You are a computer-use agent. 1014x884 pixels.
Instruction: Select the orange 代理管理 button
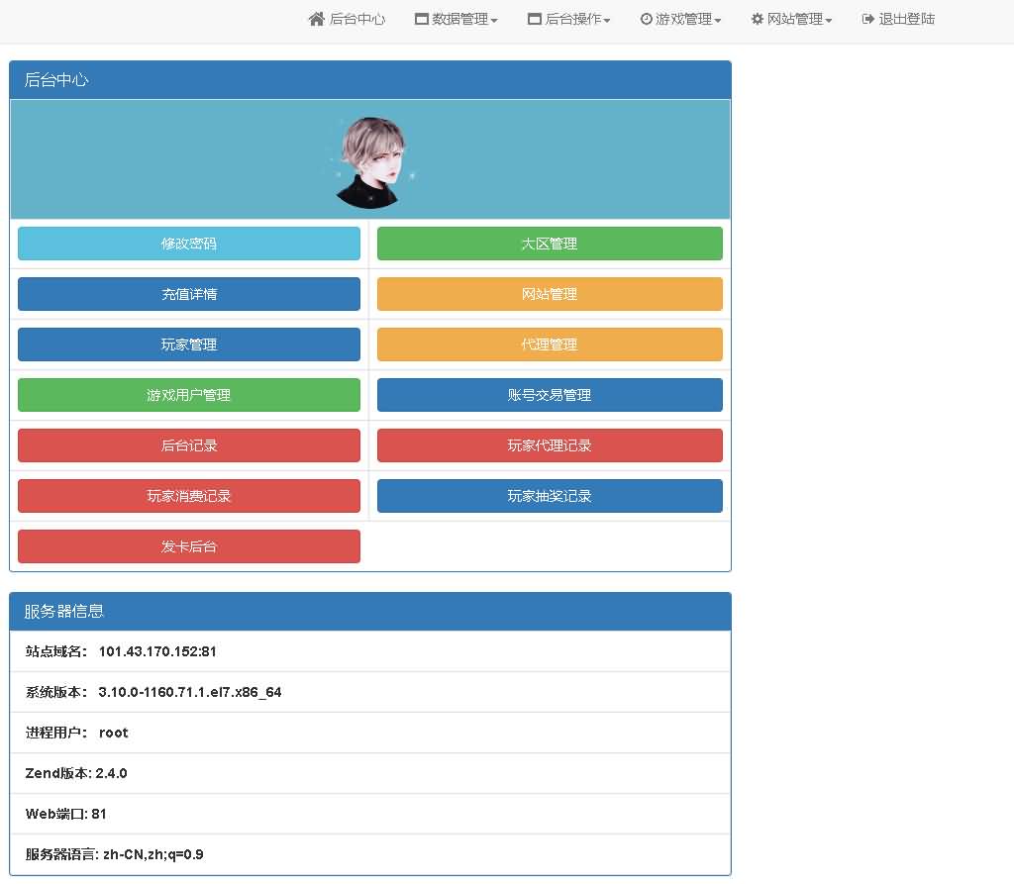550,344
